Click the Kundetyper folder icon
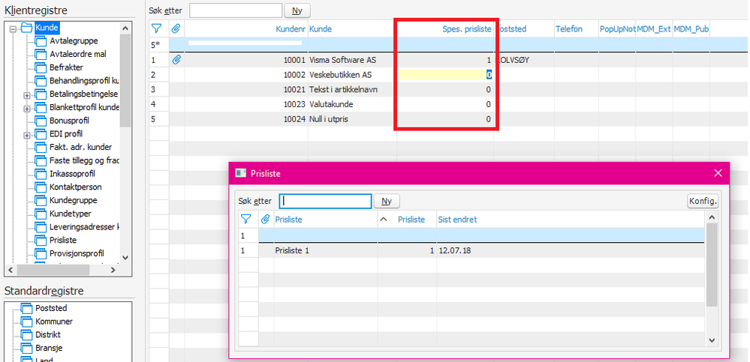 click(x=41, y=214)
